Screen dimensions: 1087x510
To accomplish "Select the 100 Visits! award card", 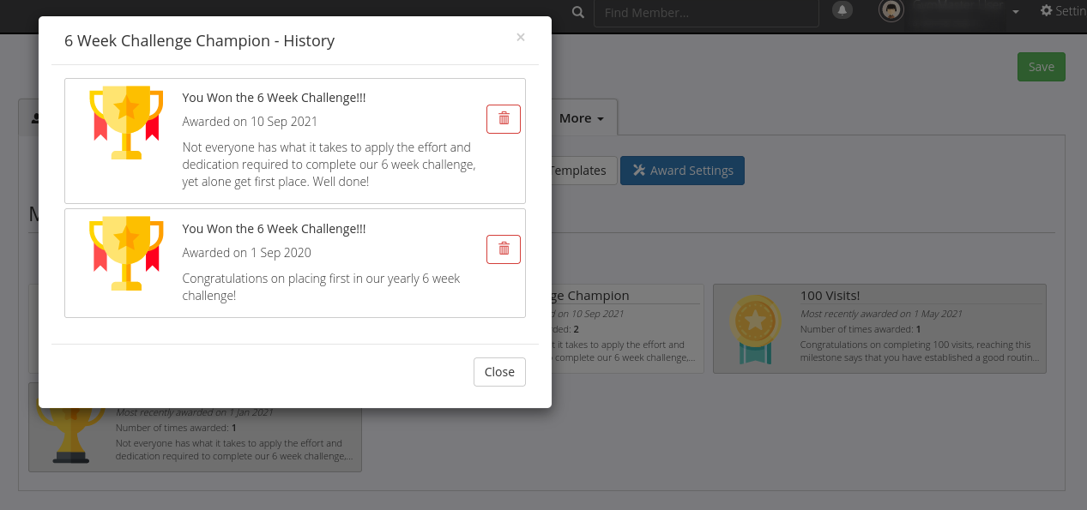I will point(879,329).
